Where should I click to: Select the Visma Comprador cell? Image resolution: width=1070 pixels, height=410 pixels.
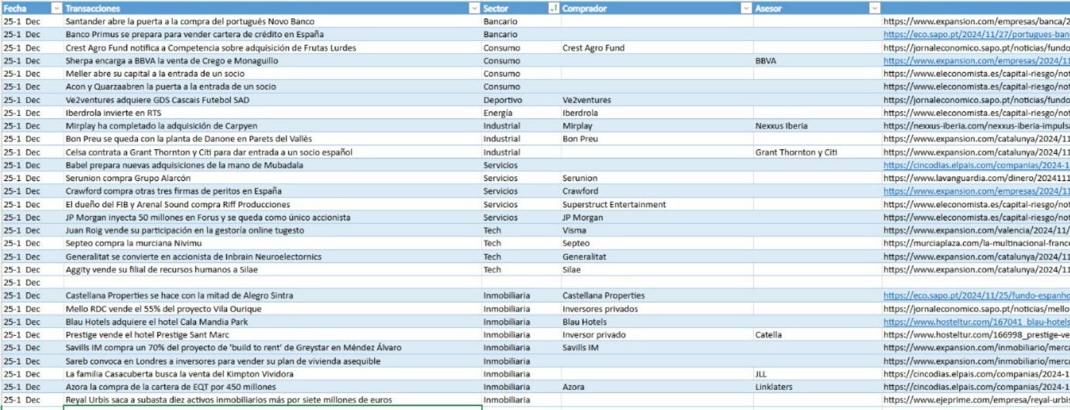pos(657,231)
